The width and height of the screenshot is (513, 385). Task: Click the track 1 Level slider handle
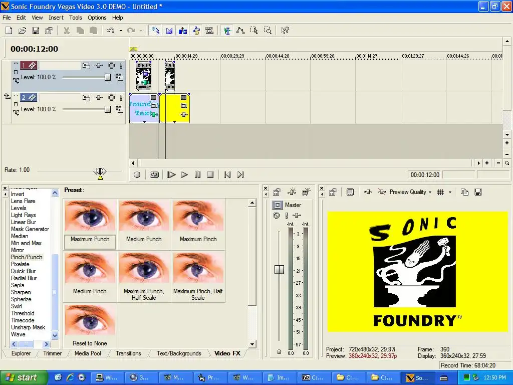(108, 77)
